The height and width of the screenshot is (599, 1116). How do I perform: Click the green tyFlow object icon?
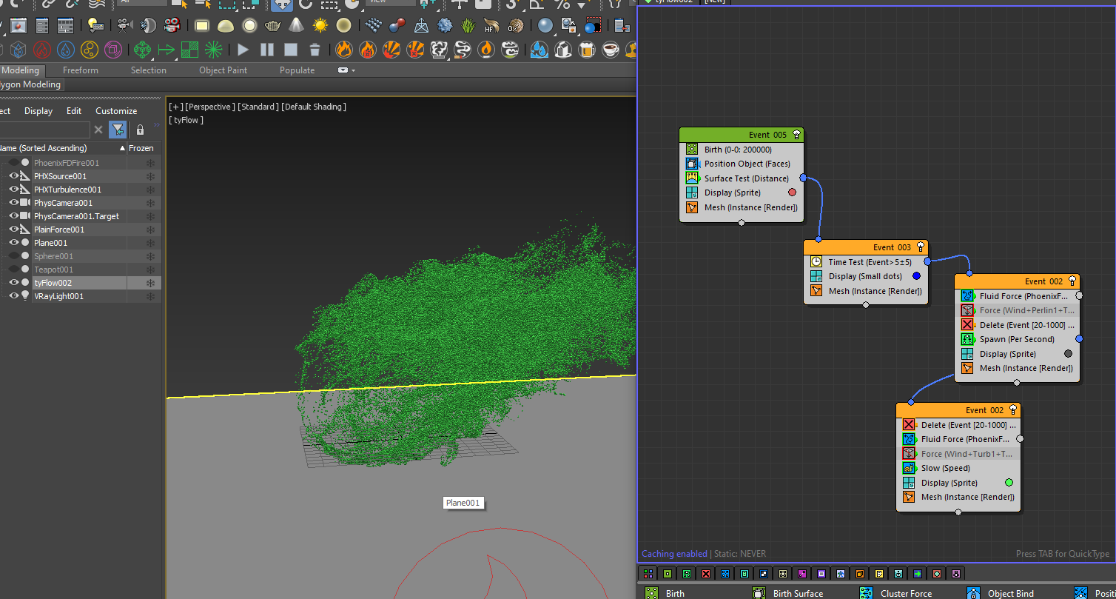(143, 50)
